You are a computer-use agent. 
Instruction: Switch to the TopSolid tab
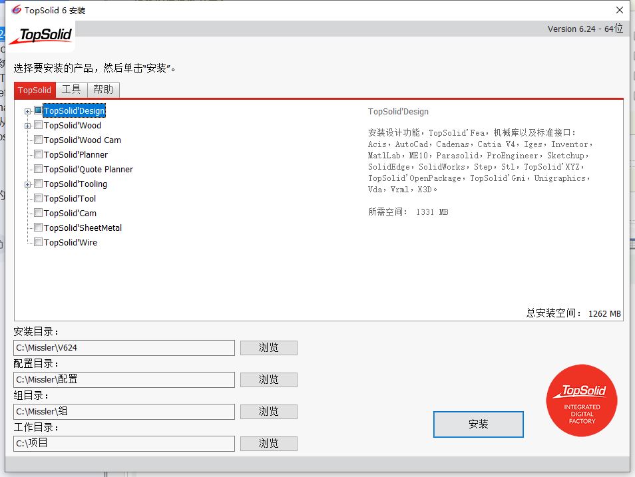point(35,90)
